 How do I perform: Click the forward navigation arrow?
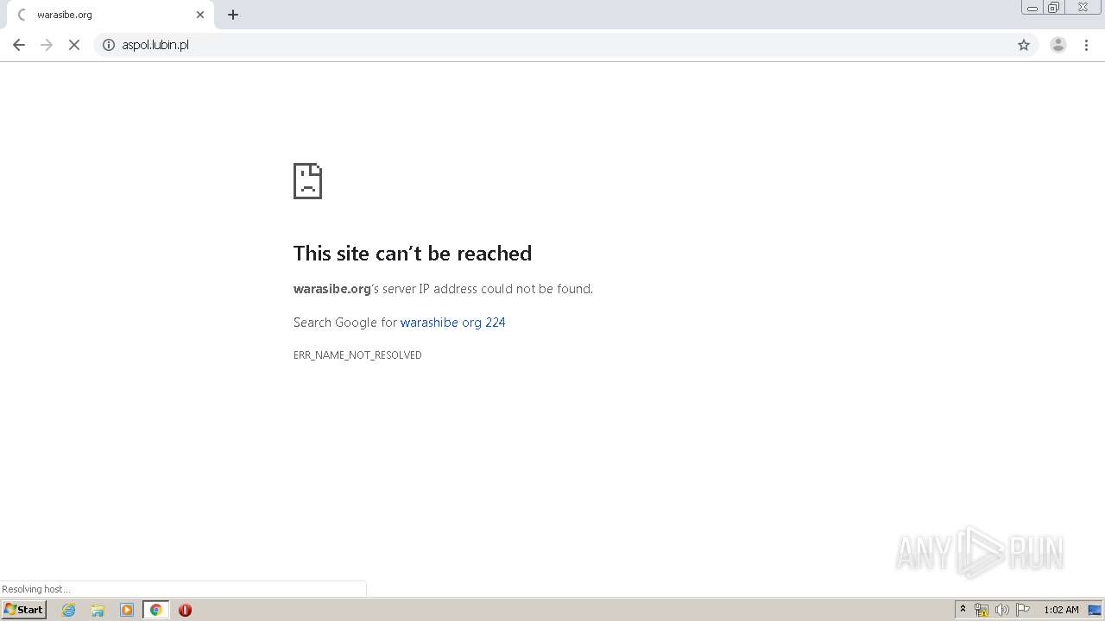tap(47, 45)
